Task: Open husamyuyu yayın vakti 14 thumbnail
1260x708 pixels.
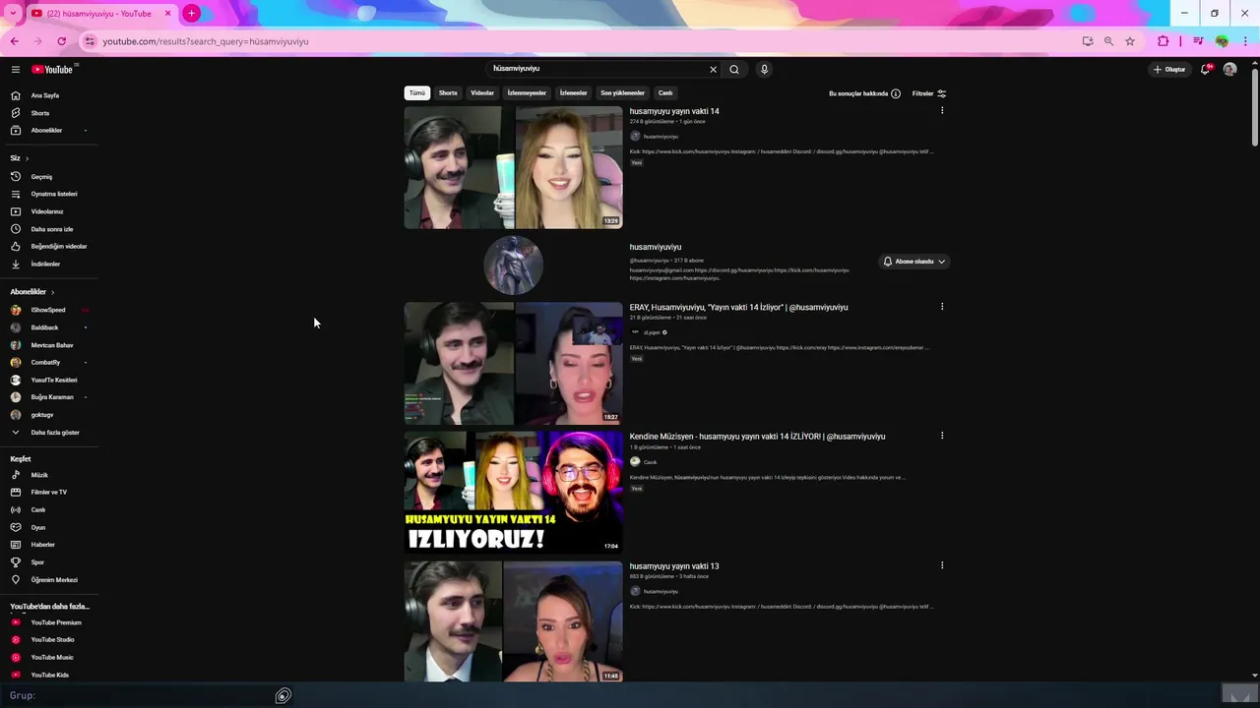Action: pos(513,167)
